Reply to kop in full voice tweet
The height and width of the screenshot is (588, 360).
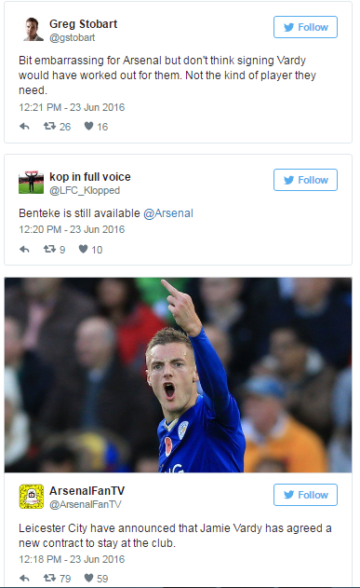(24, 249)
